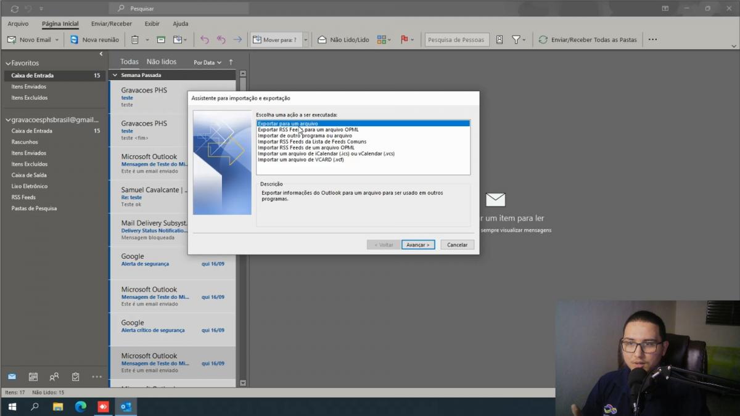Open the Exibir tab
This screenshot has height=416, width=740.
click(152, 23)
